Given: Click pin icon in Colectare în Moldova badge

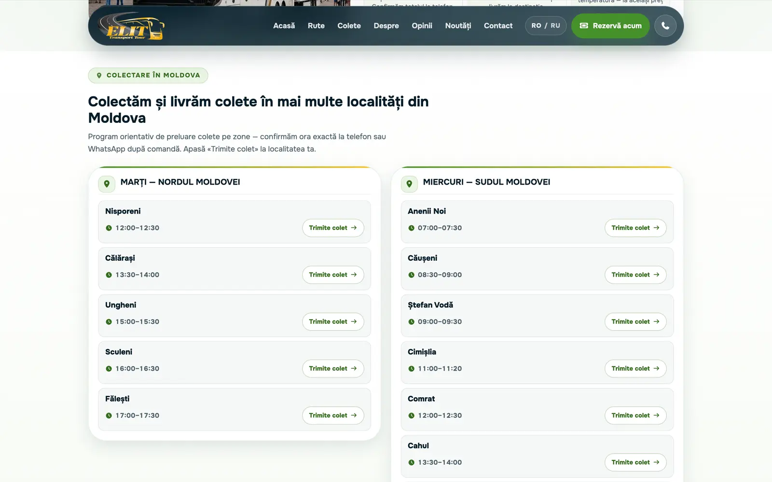Looking at the screenshot, I should pyautogui.click(x=99, y=75).
